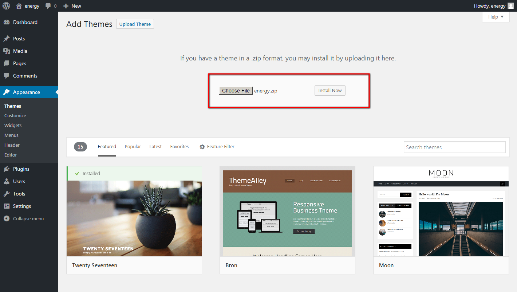This screenshot has width=517, height=292.
Task: Click the Choose File button
Action: pos(236,91)
